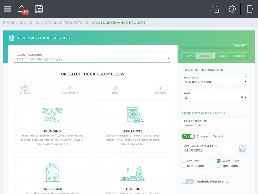The width and height of the screenshot is (258, 194).
Task: Check the 8am - 12pm checkbox
Action: pyautogui.click(x=183, y=166)
